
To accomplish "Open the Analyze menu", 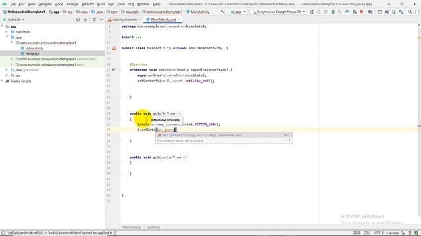I will (x=72, y=5).
